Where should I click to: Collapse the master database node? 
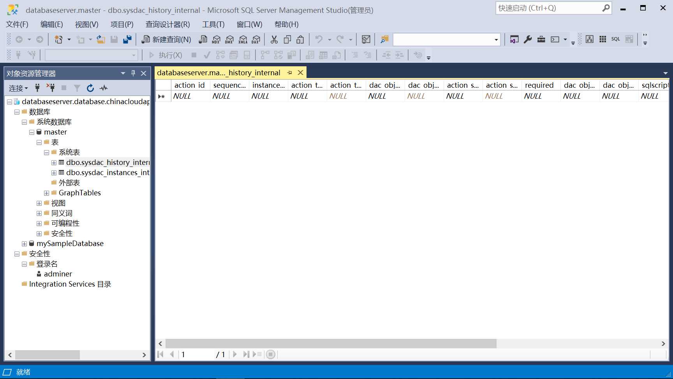[32, 132]
